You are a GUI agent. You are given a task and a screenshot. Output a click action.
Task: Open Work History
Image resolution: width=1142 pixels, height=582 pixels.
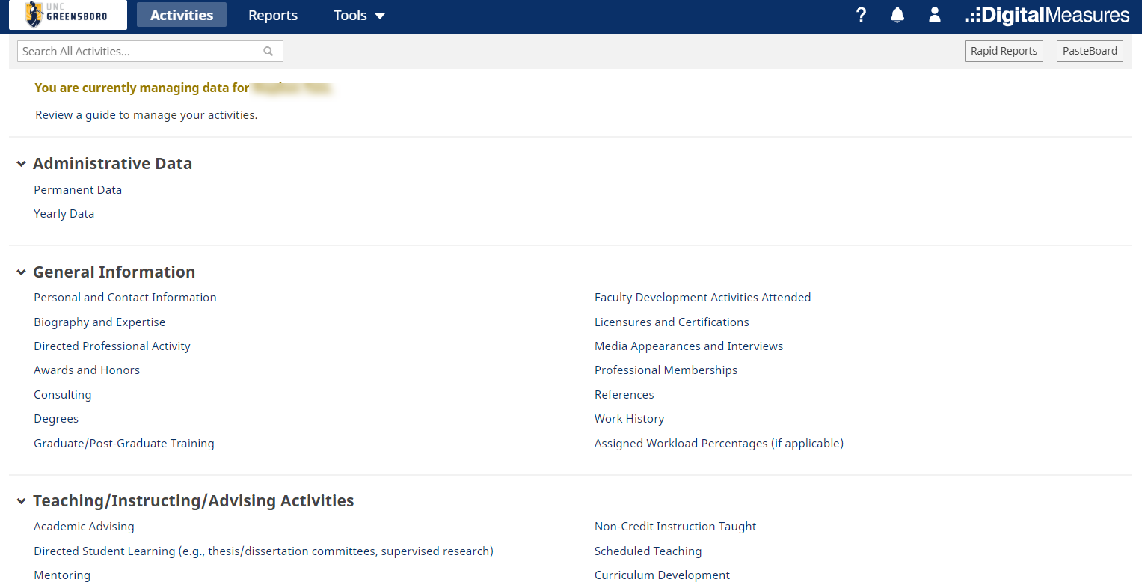coord(630,419)
